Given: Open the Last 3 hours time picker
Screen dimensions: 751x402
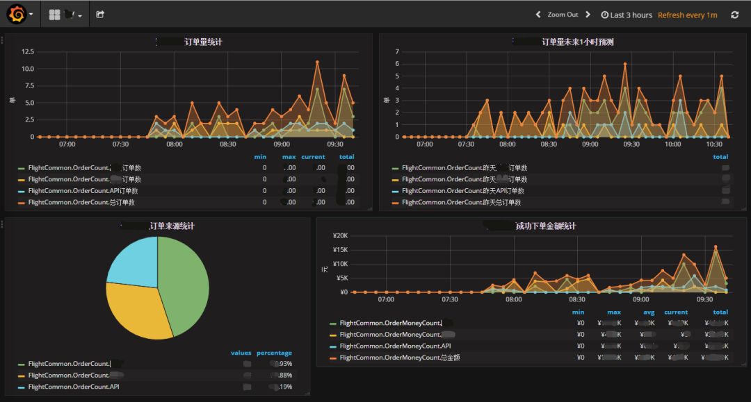Looking at the screenshot, I should point(631,15).
